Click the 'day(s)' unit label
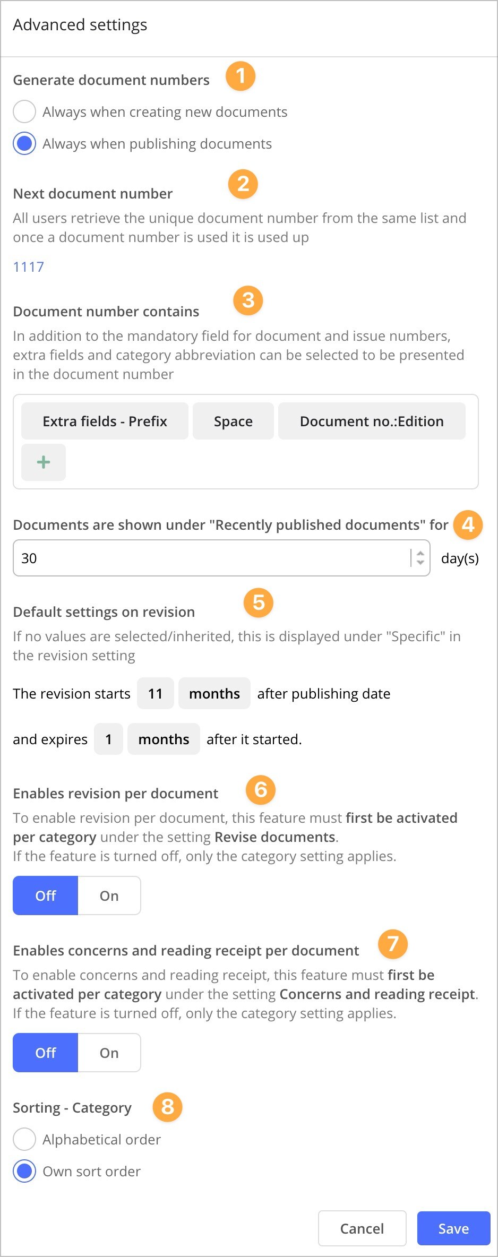This screenshot has width=498, height=1257. click(460, 558)
